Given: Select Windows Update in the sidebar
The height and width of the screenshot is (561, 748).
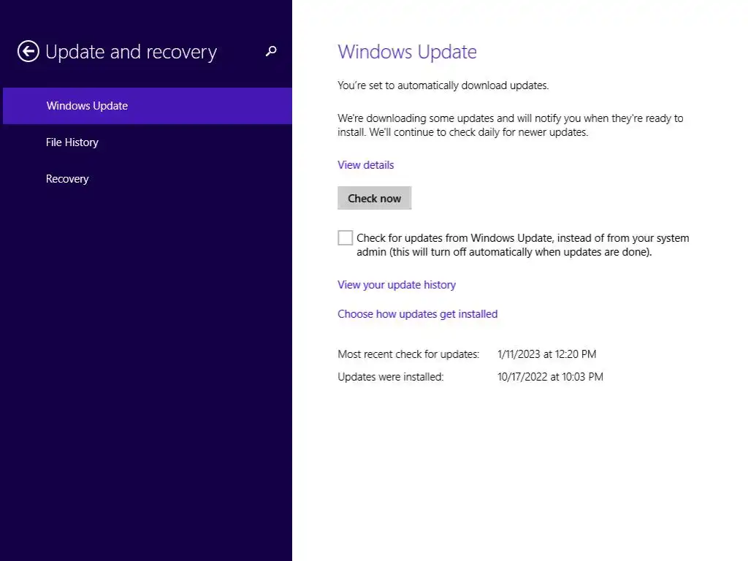Looking at the screenshot, I should click(148, 106).
